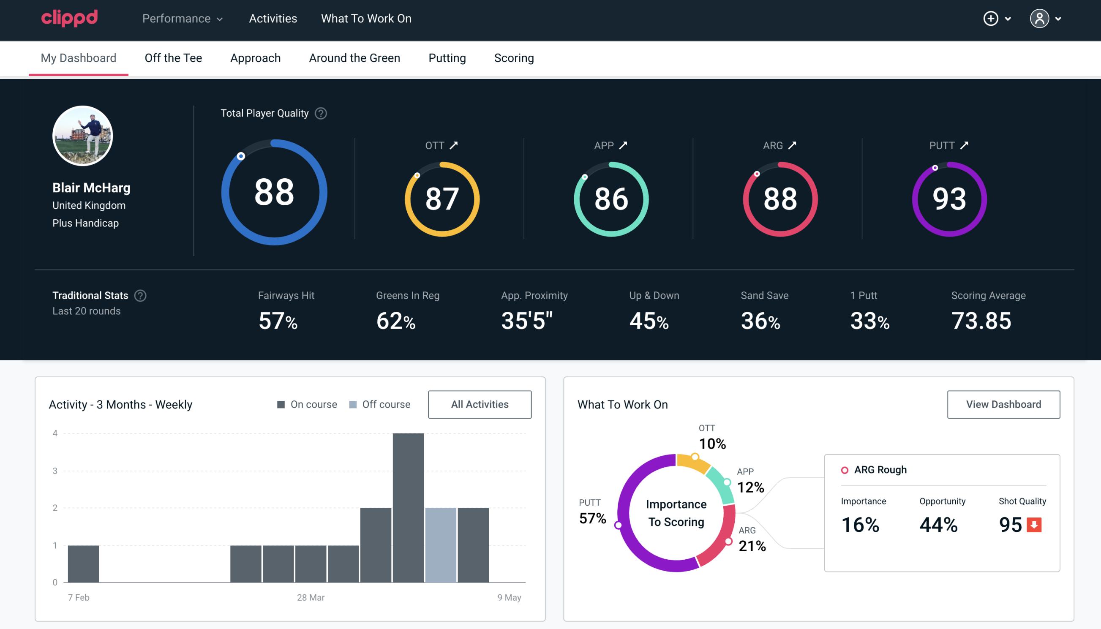The image size is (1101, 629).
Task: Click the OTT upward trend arrow icon
Action: pyautogui.click(x=454, y=145)
